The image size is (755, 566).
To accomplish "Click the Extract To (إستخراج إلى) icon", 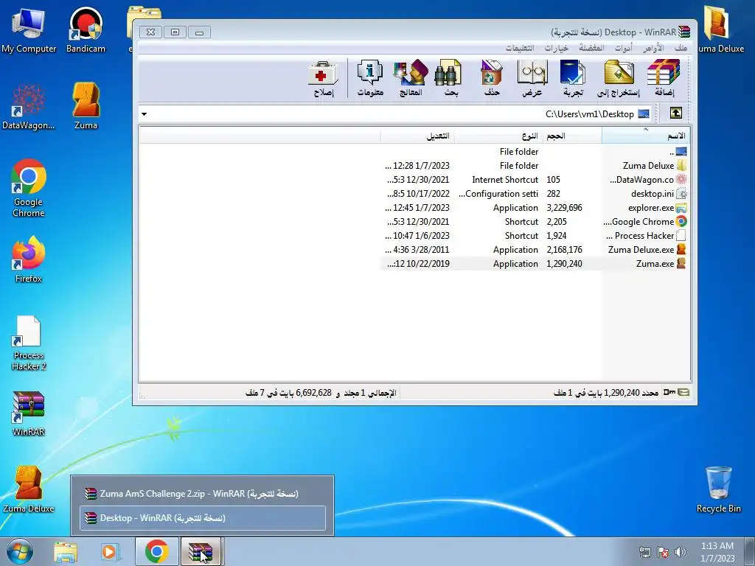I will [619, 77].
